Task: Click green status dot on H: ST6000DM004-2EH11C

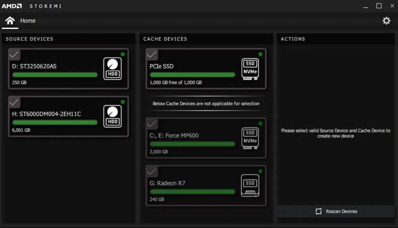Action: click(123, 102)
